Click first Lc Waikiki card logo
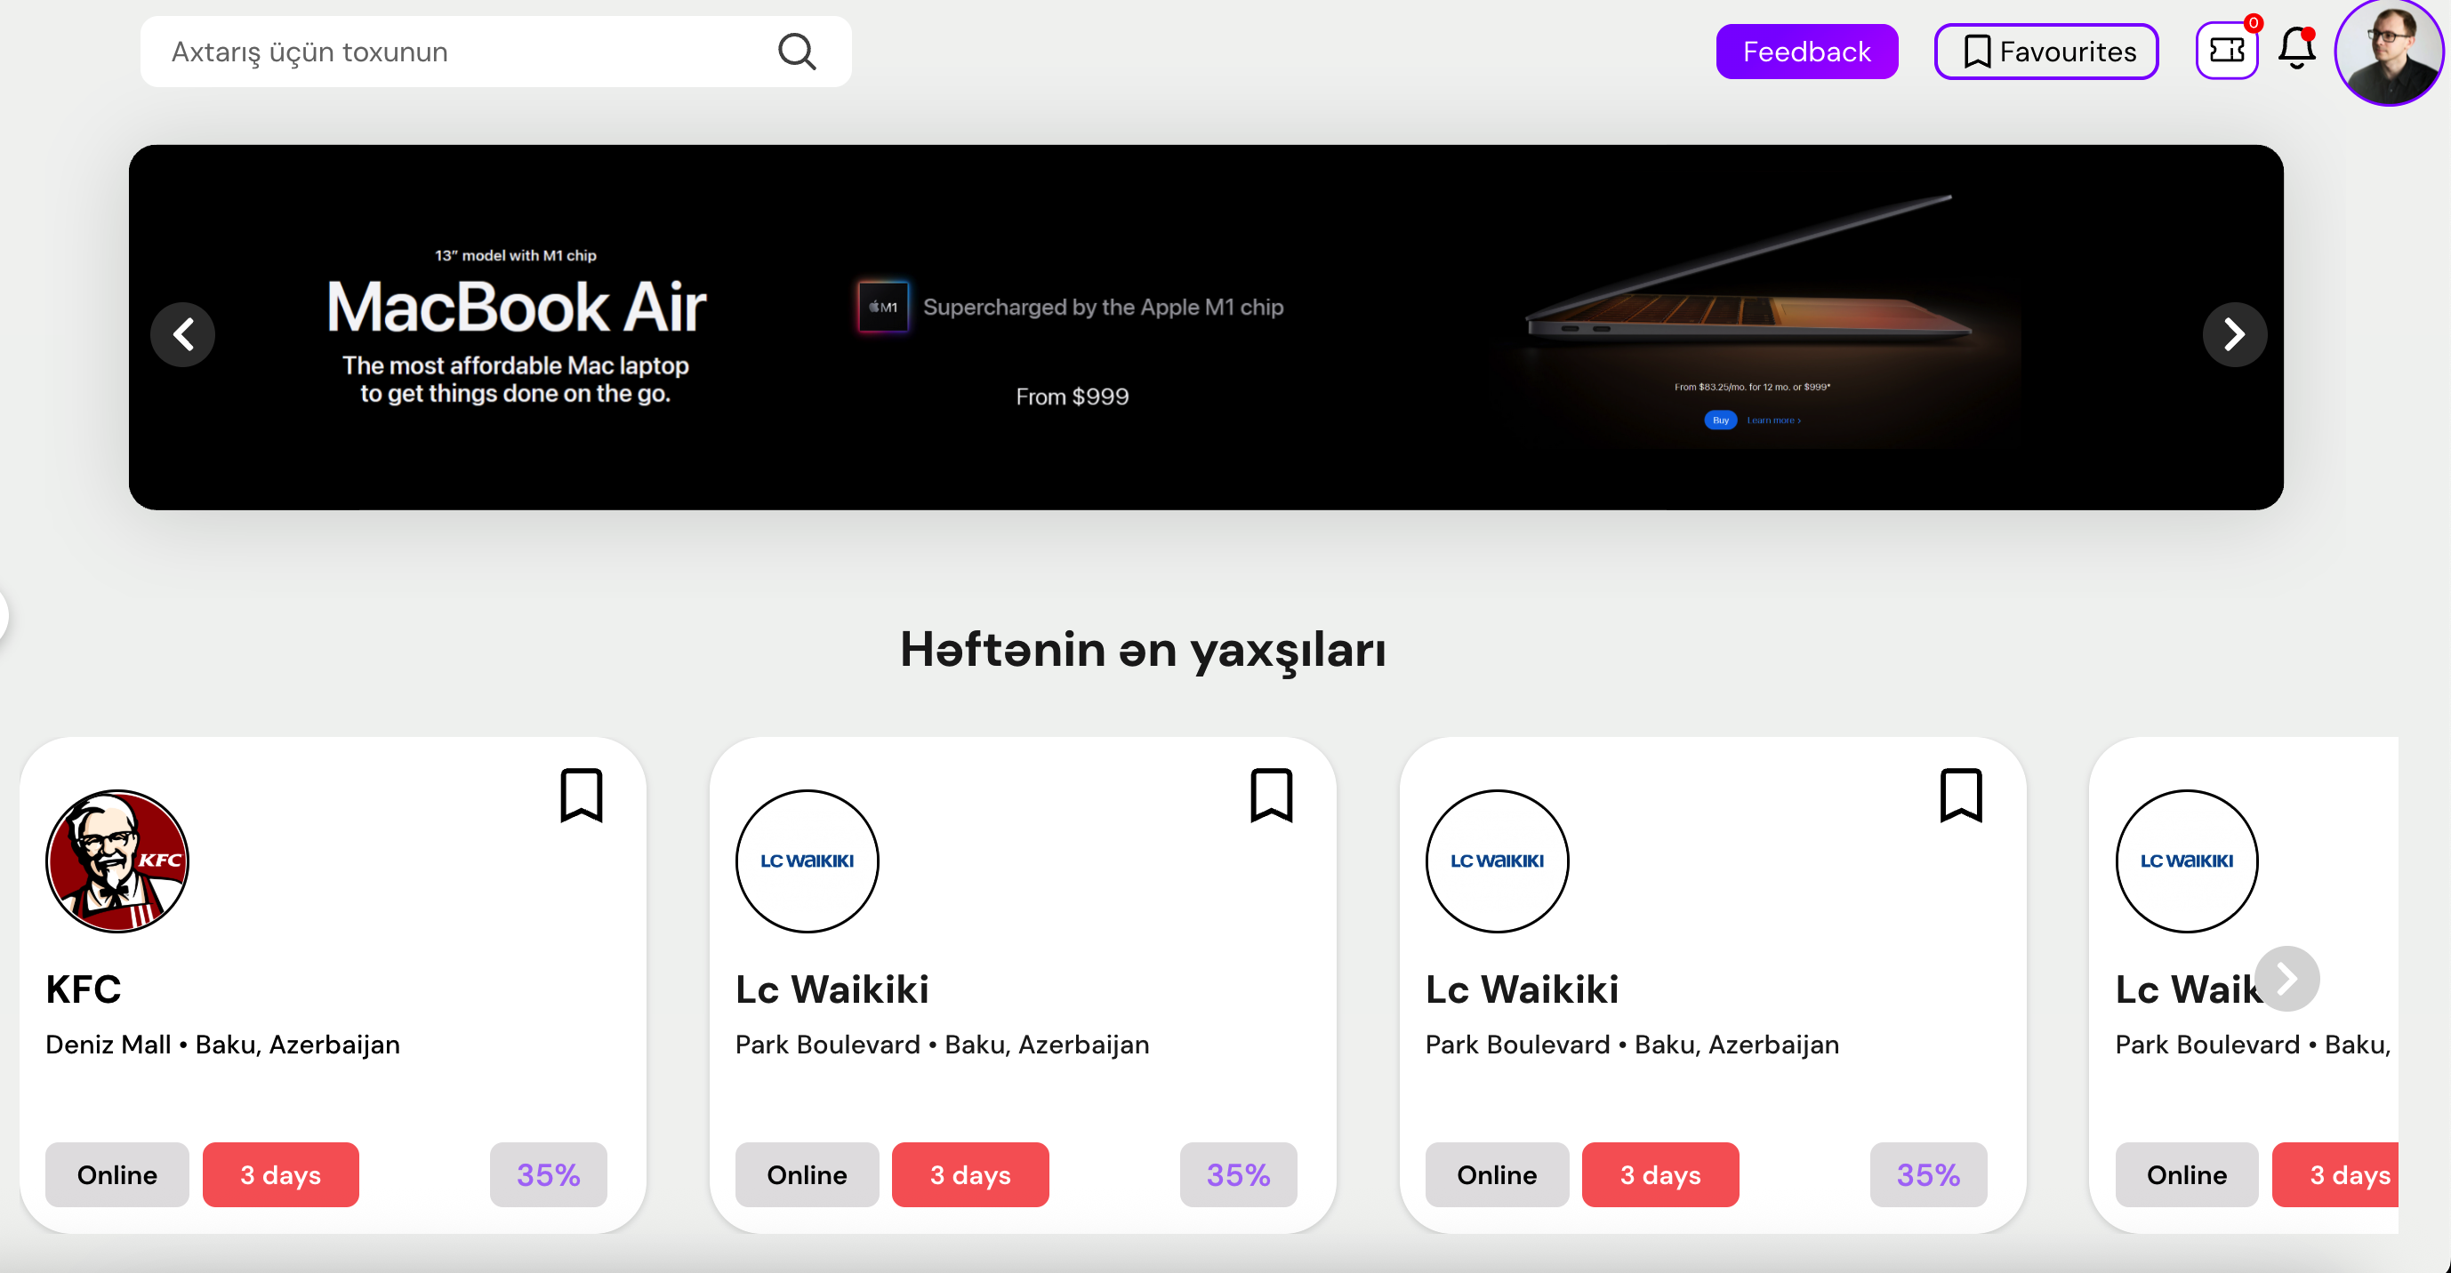The height and width of the screenshot is (1273, 2451). click(807, 861)
